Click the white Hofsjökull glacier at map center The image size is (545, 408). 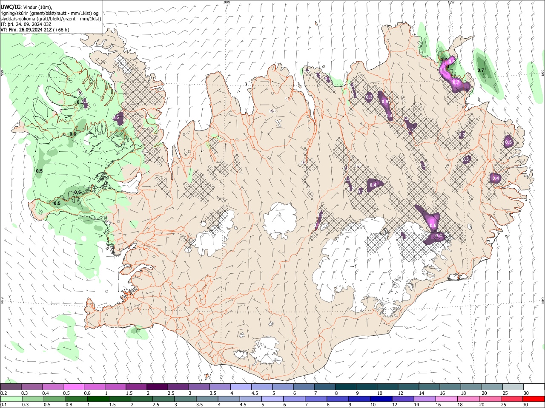[280, 220]
